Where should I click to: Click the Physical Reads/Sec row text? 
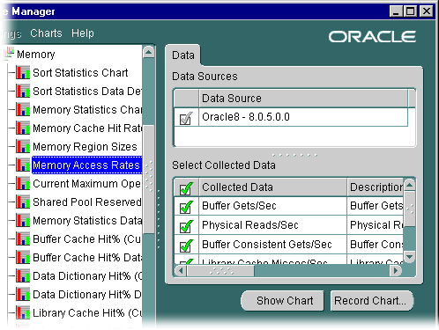pos(250,225)
